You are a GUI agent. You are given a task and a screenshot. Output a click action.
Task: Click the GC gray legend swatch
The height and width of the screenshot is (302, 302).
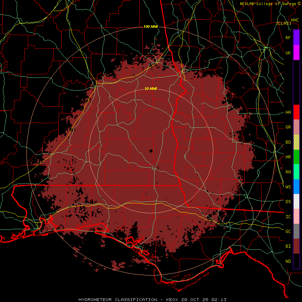click(296, 231)
